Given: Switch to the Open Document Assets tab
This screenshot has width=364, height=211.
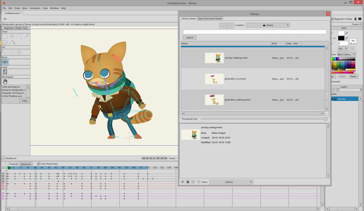Looking at the screenshot, I should point(210,18).
